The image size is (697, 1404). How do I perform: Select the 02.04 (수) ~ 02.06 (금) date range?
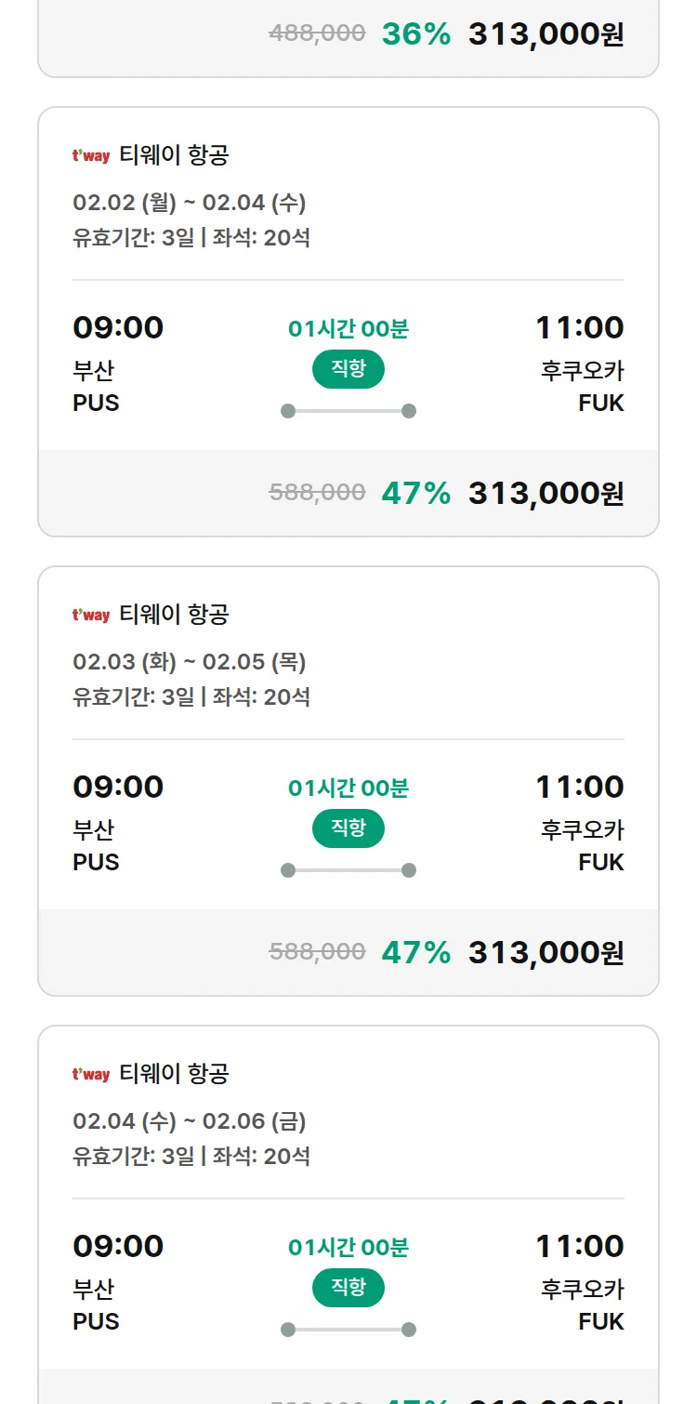pyautogui.click(x=190, y=1121)
